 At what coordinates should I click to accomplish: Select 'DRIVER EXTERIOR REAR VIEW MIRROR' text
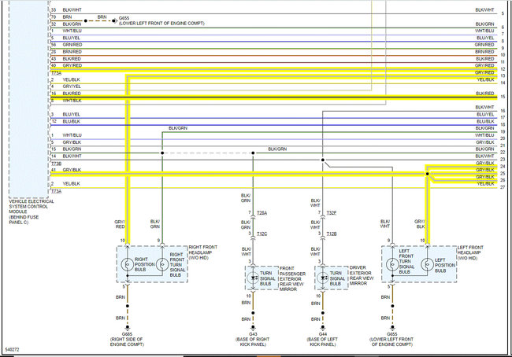click(362, 275)
